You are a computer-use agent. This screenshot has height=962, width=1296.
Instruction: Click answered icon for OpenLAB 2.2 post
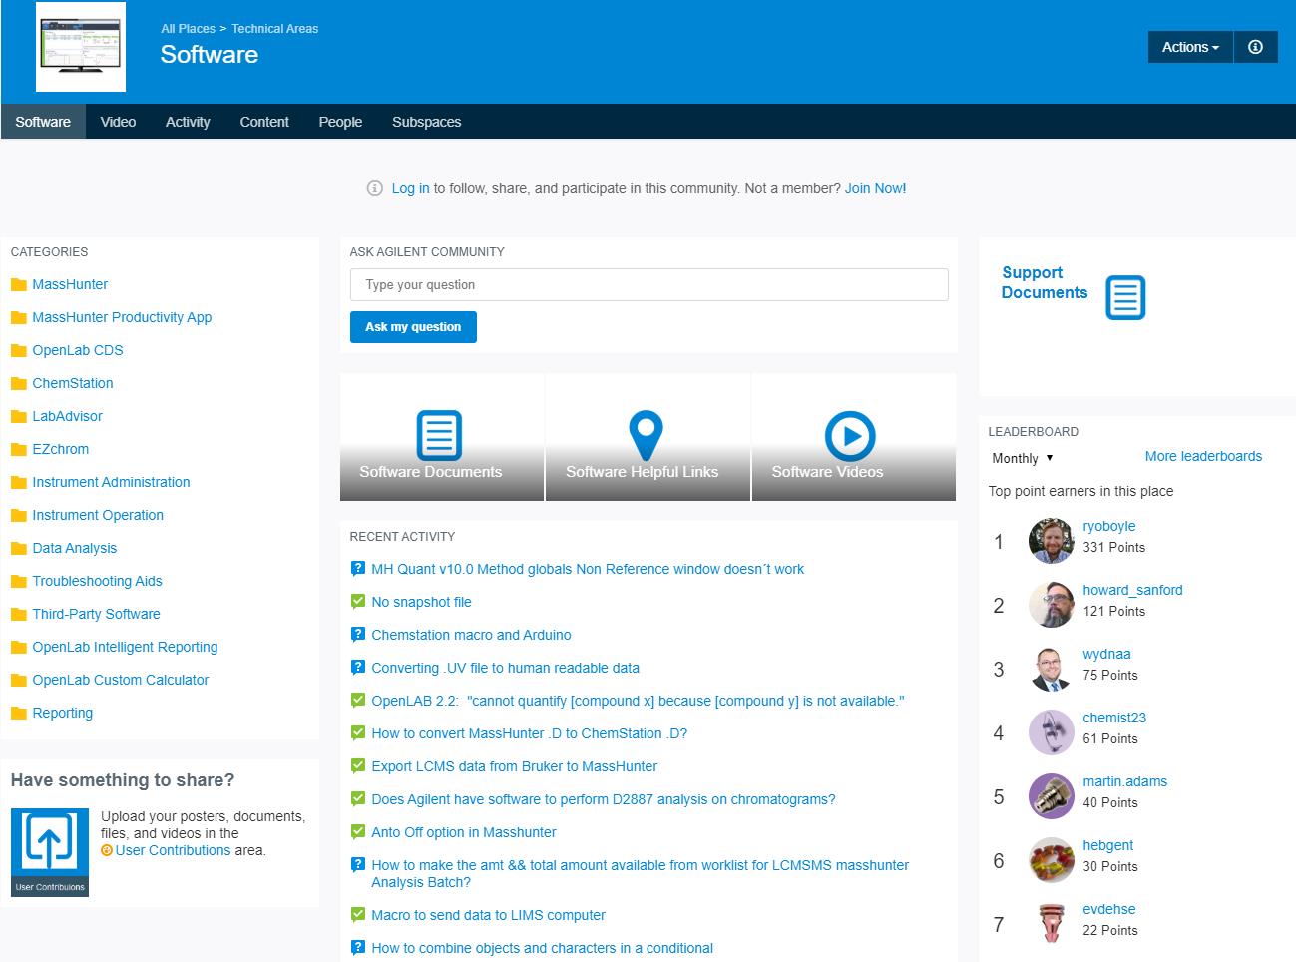coord(358,700)
